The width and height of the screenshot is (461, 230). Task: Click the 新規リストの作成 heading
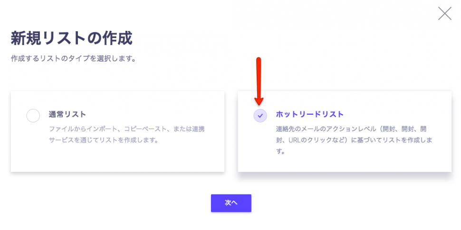(71, 38)
